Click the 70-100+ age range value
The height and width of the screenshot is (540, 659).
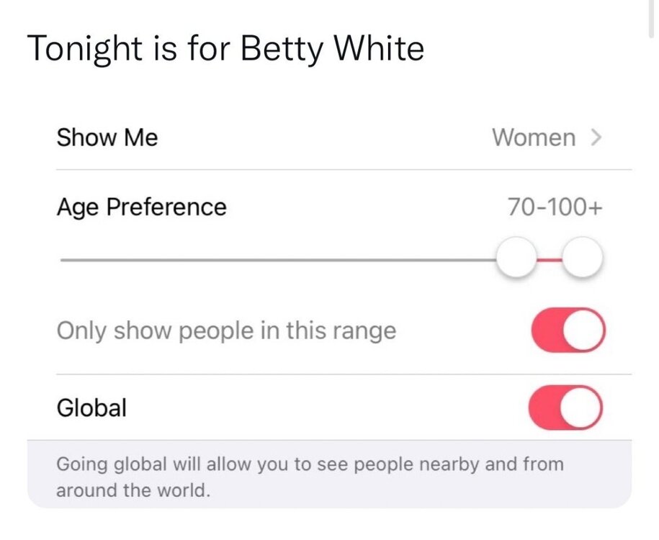[555, 207]
